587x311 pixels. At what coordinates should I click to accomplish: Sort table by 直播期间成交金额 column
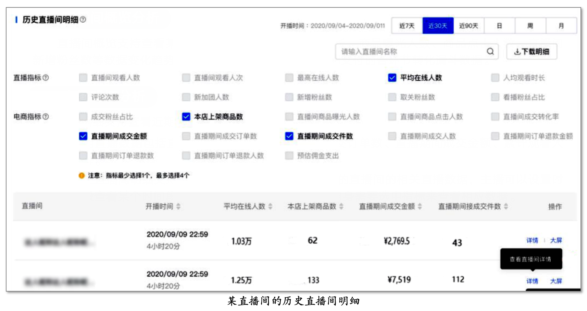click(420, 206)
